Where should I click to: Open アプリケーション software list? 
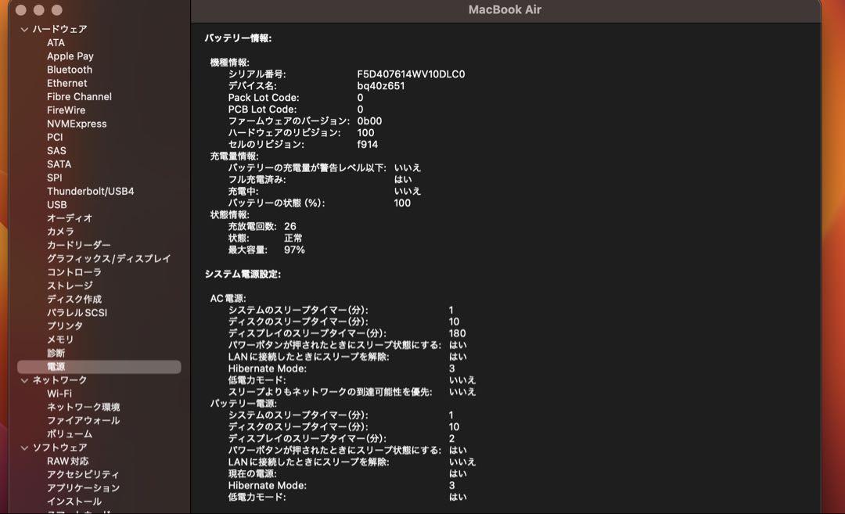[x=83, y=488]
